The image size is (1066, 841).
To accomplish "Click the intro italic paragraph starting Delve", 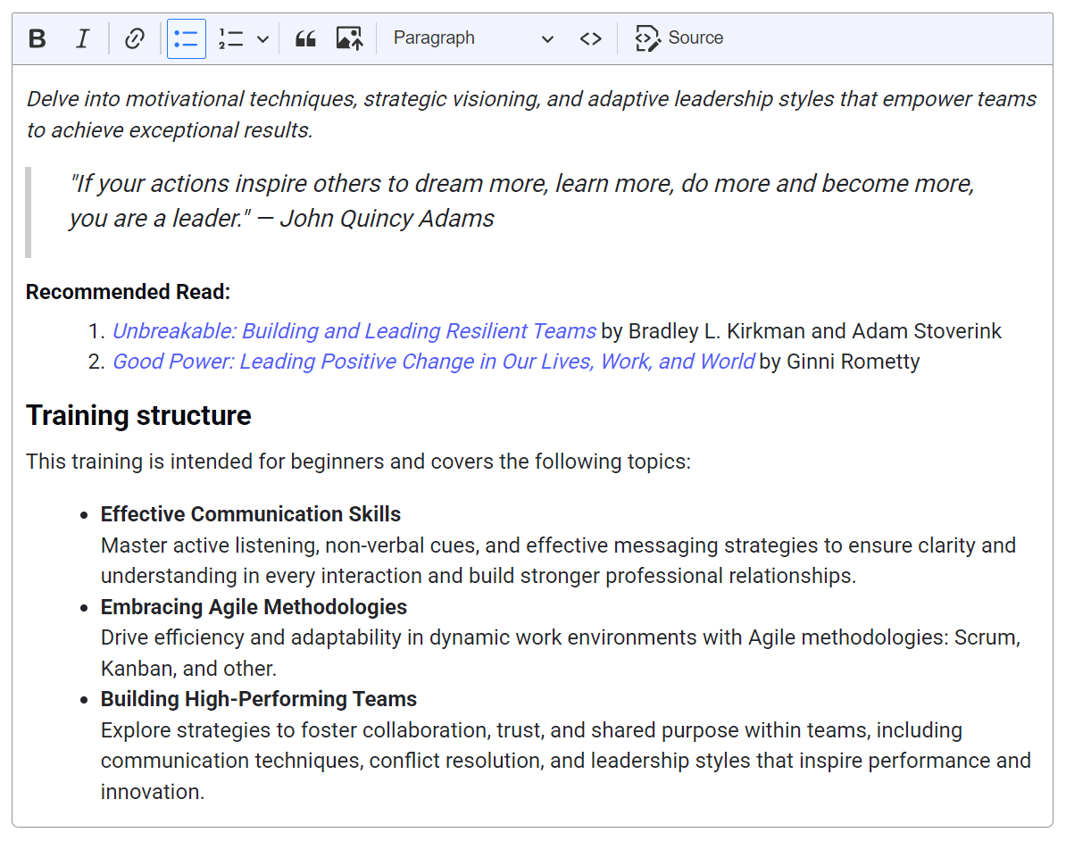I will click(531, 114).
